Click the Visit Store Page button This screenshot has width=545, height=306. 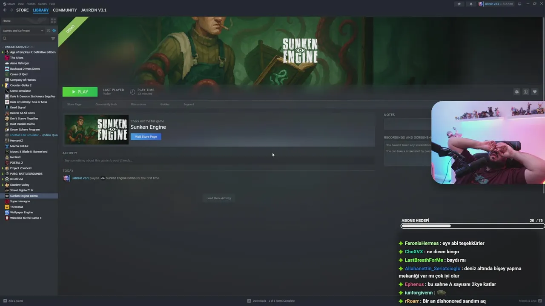click(x=146, y=136)
